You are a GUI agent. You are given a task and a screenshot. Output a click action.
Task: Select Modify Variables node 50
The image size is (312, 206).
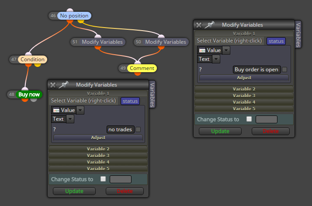tap(166, 42)
